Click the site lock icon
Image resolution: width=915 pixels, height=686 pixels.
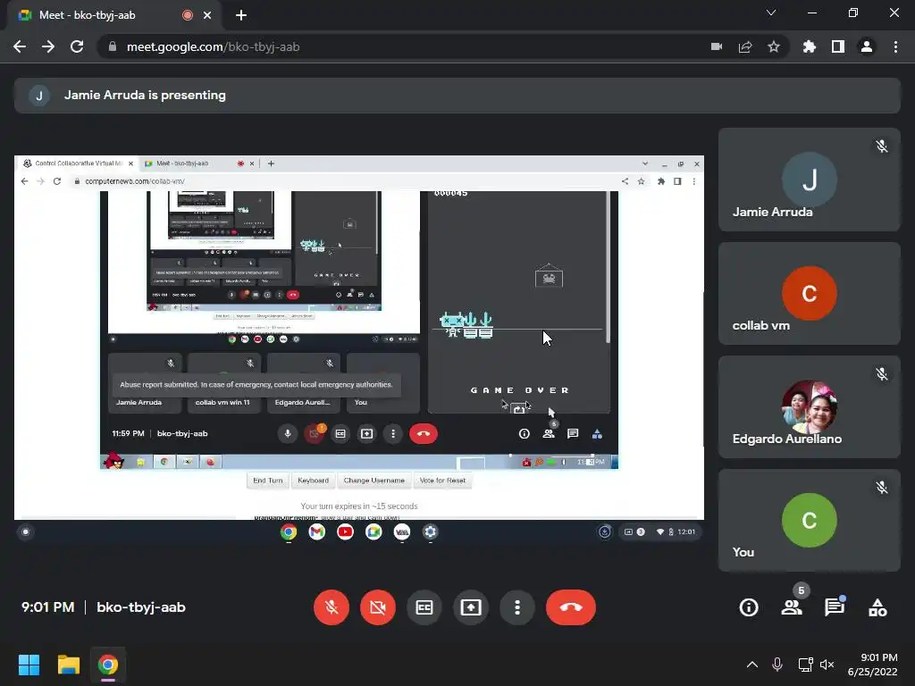(x=113, y=46)
